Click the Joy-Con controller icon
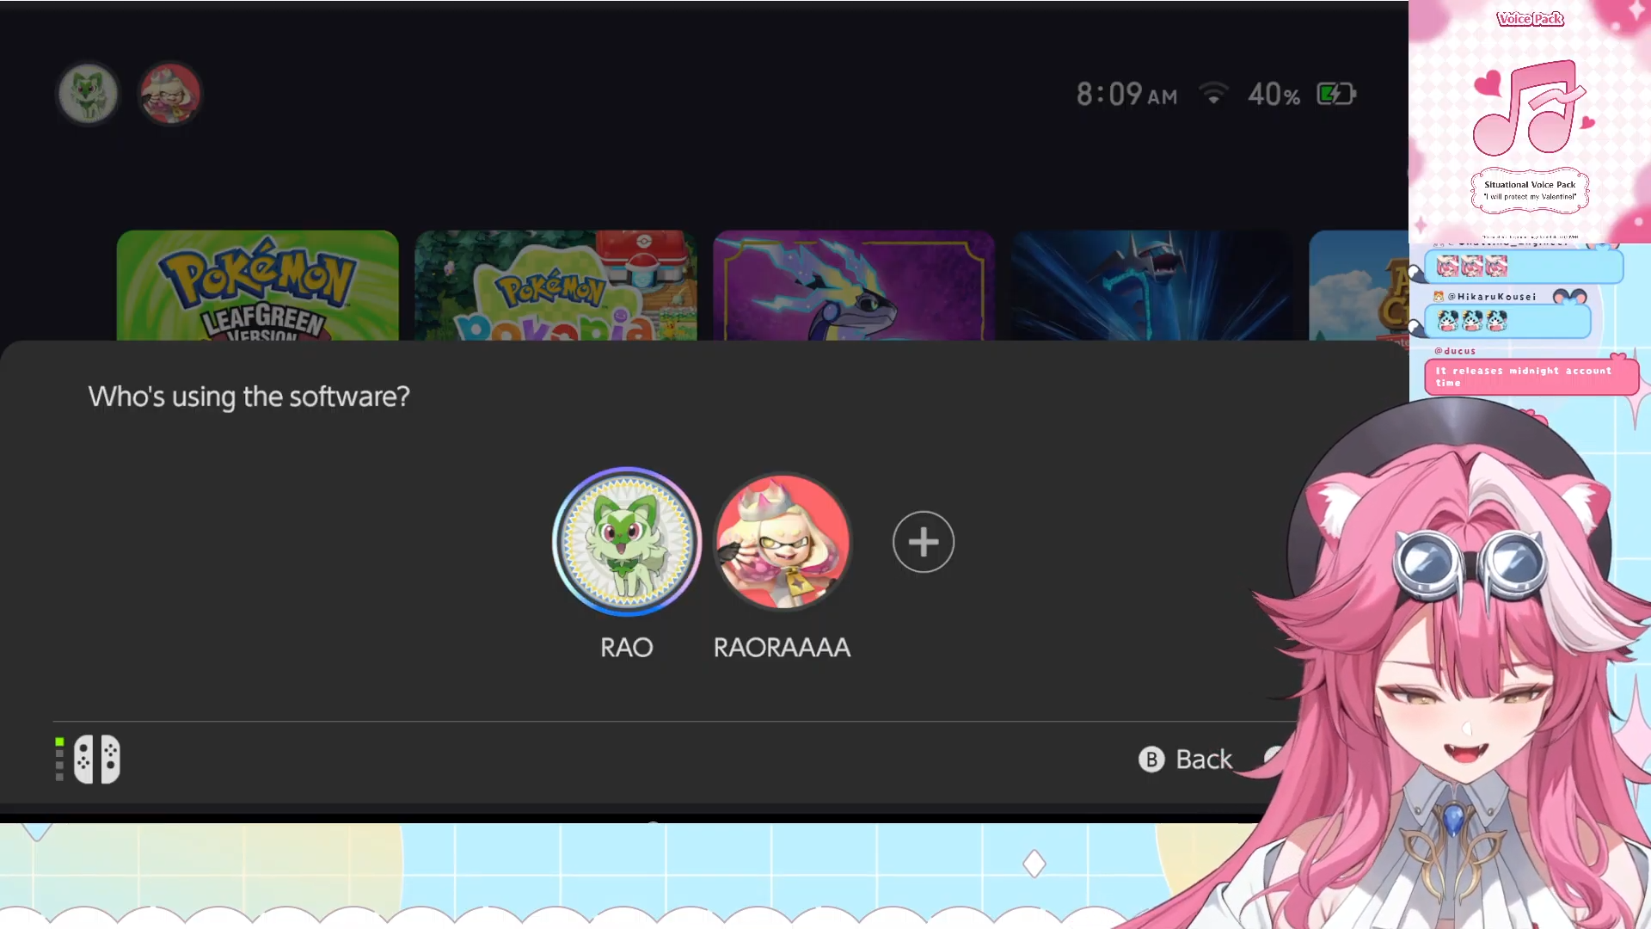 pyautogui.click(x=97, y=759)
